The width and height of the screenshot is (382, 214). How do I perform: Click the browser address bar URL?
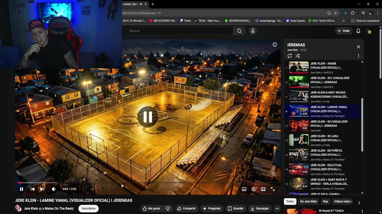pos(141,13)
